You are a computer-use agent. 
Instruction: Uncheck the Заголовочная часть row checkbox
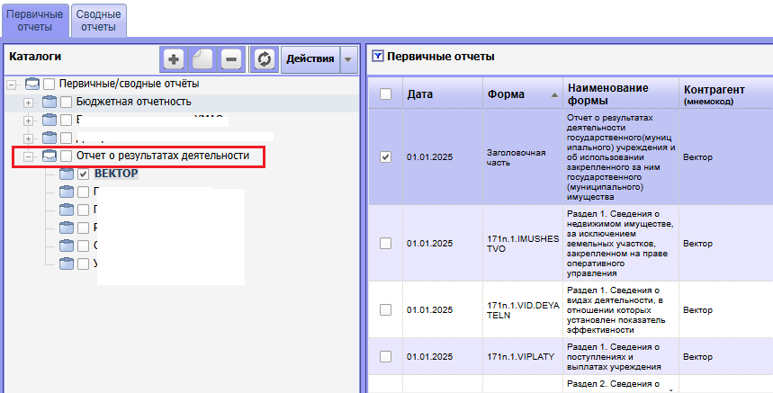click(385, 157)
